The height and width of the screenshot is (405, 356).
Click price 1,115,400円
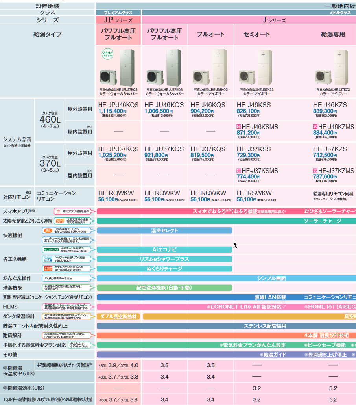(x=113, y=111)
